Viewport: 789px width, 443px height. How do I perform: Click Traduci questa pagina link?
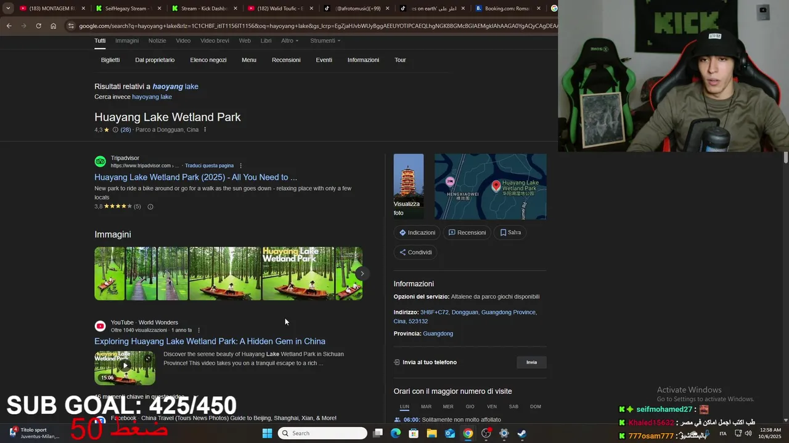(209, 166)
